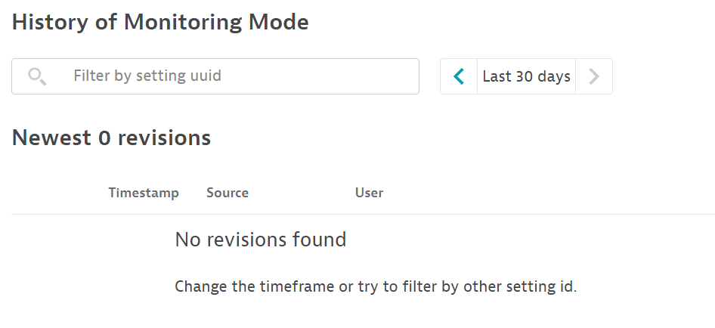Screen dimensions: 715x328
Task: Go to previous timeframe with left chevron
Action: coord(459,76)
